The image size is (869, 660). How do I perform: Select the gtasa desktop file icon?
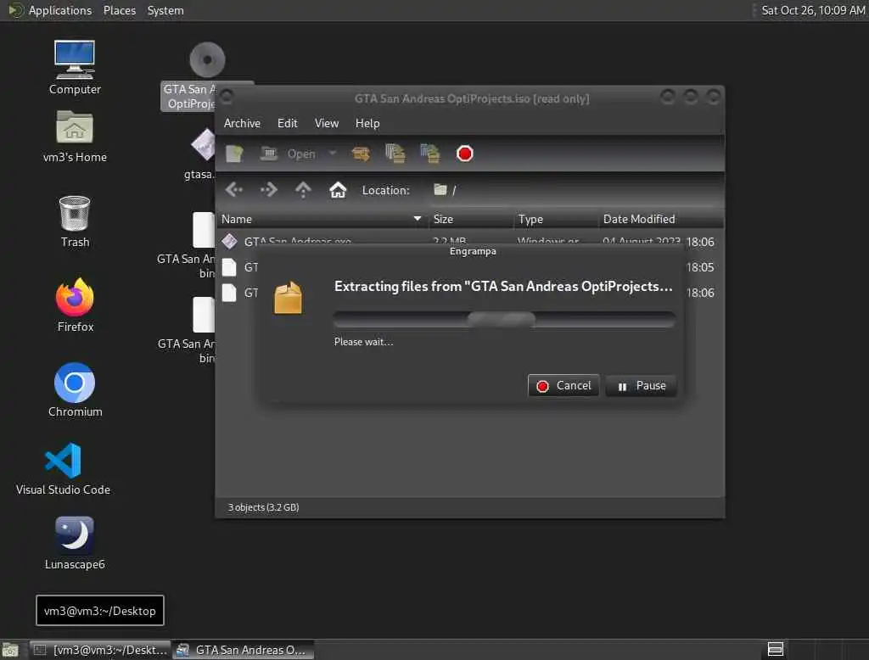pyautogui.click(x=203, y=145)
